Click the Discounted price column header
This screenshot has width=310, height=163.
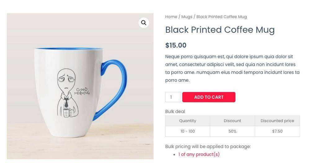277,121
